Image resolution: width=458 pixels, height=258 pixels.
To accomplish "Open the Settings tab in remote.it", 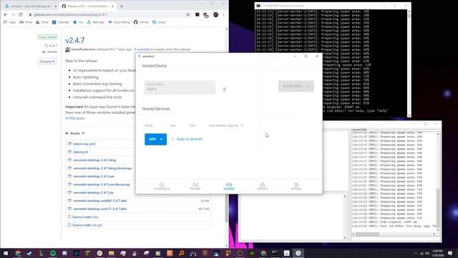I will (296, 186).
